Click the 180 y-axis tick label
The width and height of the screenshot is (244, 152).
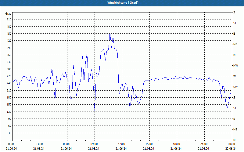click(x=9, y=98)
